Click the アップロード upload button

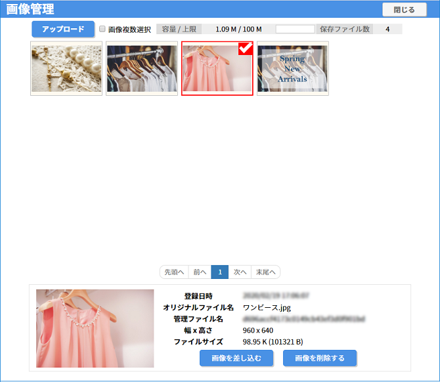point(63,29)
